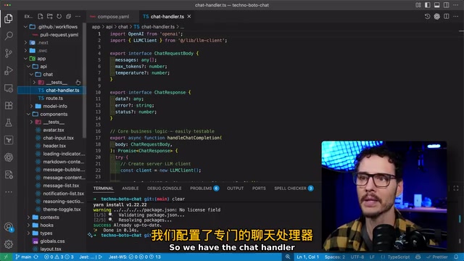Open the notifications bell in status bar
The height and width of the screenshot is (261, 464).
point(456,257)
